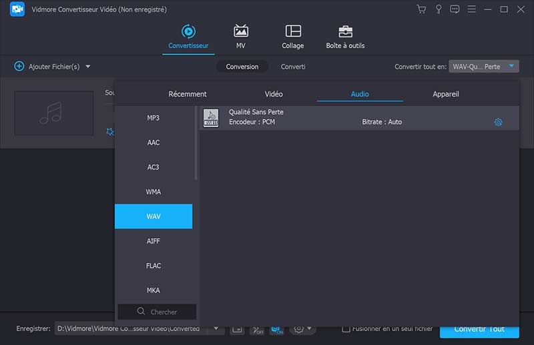Switch to the MV module

(240, 37)
